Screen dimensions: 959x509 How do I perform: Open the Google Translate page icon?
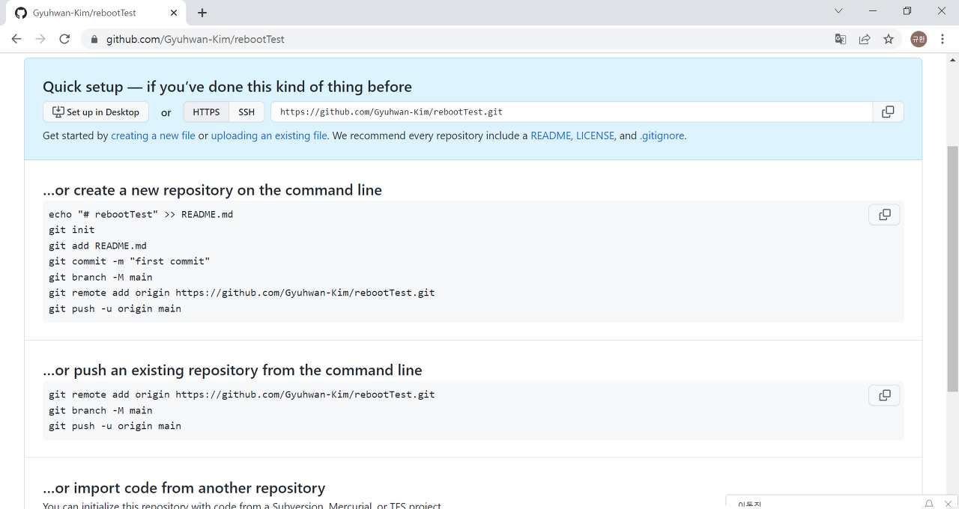tap(841, 39)
